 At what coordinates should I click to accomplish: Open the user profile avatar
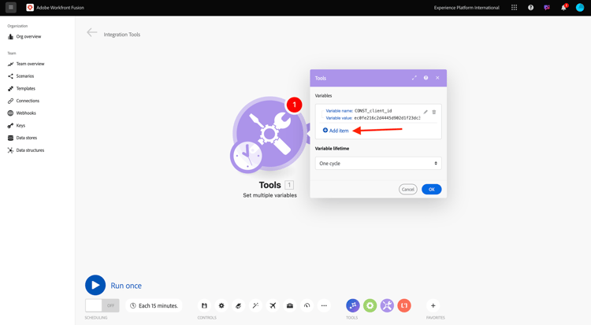(x=580, y=8)
